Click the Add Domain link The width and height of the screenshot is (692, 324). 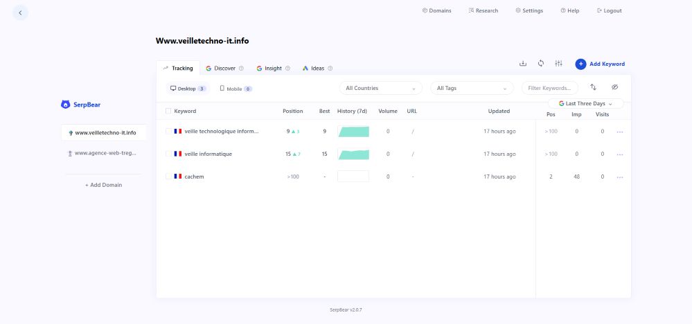[103, 185]
